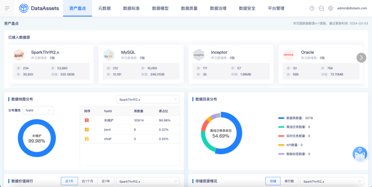Image resolution: width=372 pixels, height=187 pixels.
Task: Toggle 离线任务数量 green legend item
Action: click(294, 127)
